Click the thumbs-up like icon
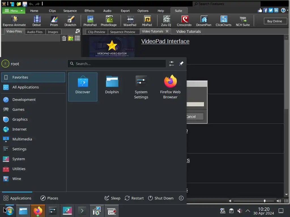 click(260, 10)
